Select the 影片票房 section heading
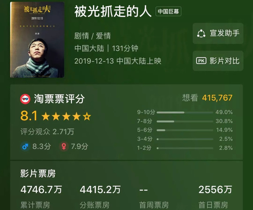The height and width of the screenshot is (210, 253). coord(38,173)
